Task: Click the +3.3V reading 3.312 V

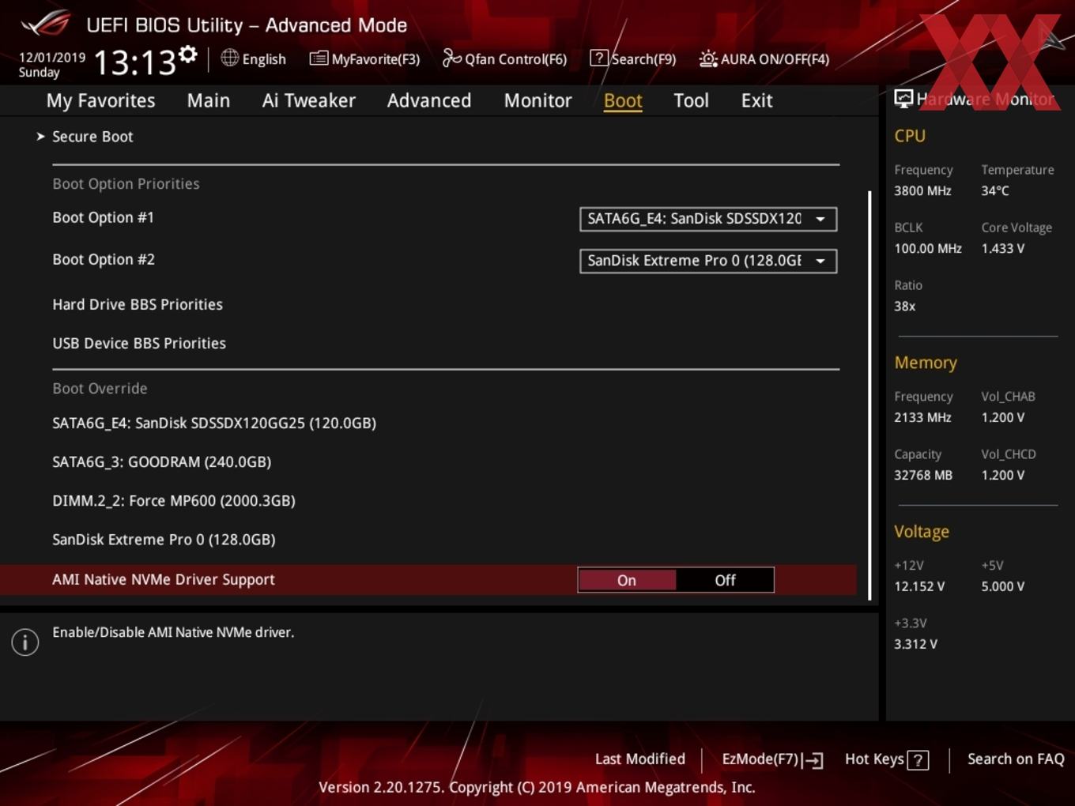Action: pyautogui.click(x=915, y=644)
